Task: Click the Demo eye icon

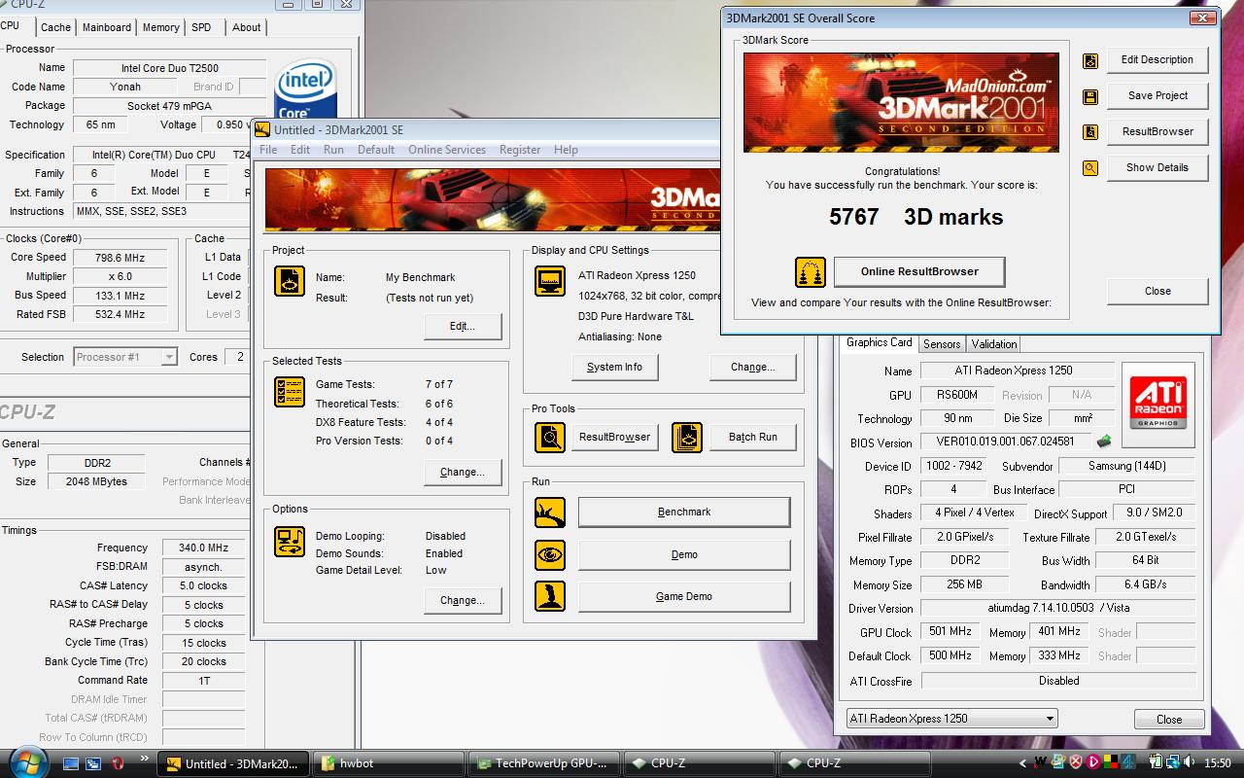Action: coord(550,555)
